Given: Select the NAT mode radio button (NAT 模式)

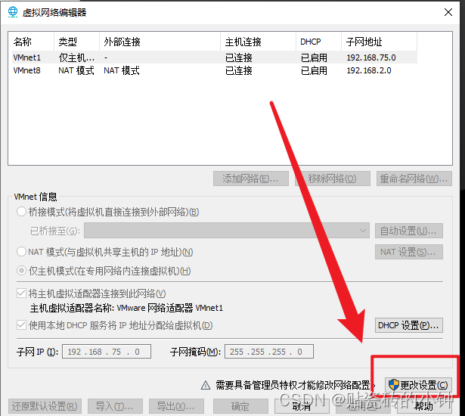Looking at the screenshot, I should click(x=21, y=252).
